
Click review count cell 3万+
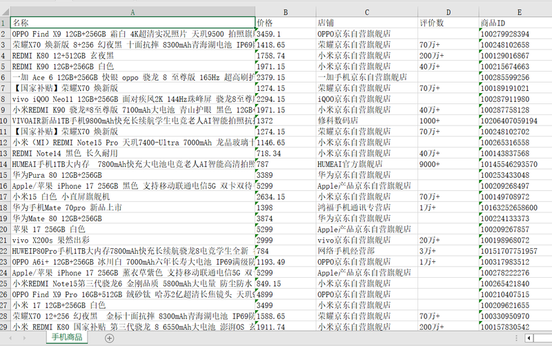point(448,251)
